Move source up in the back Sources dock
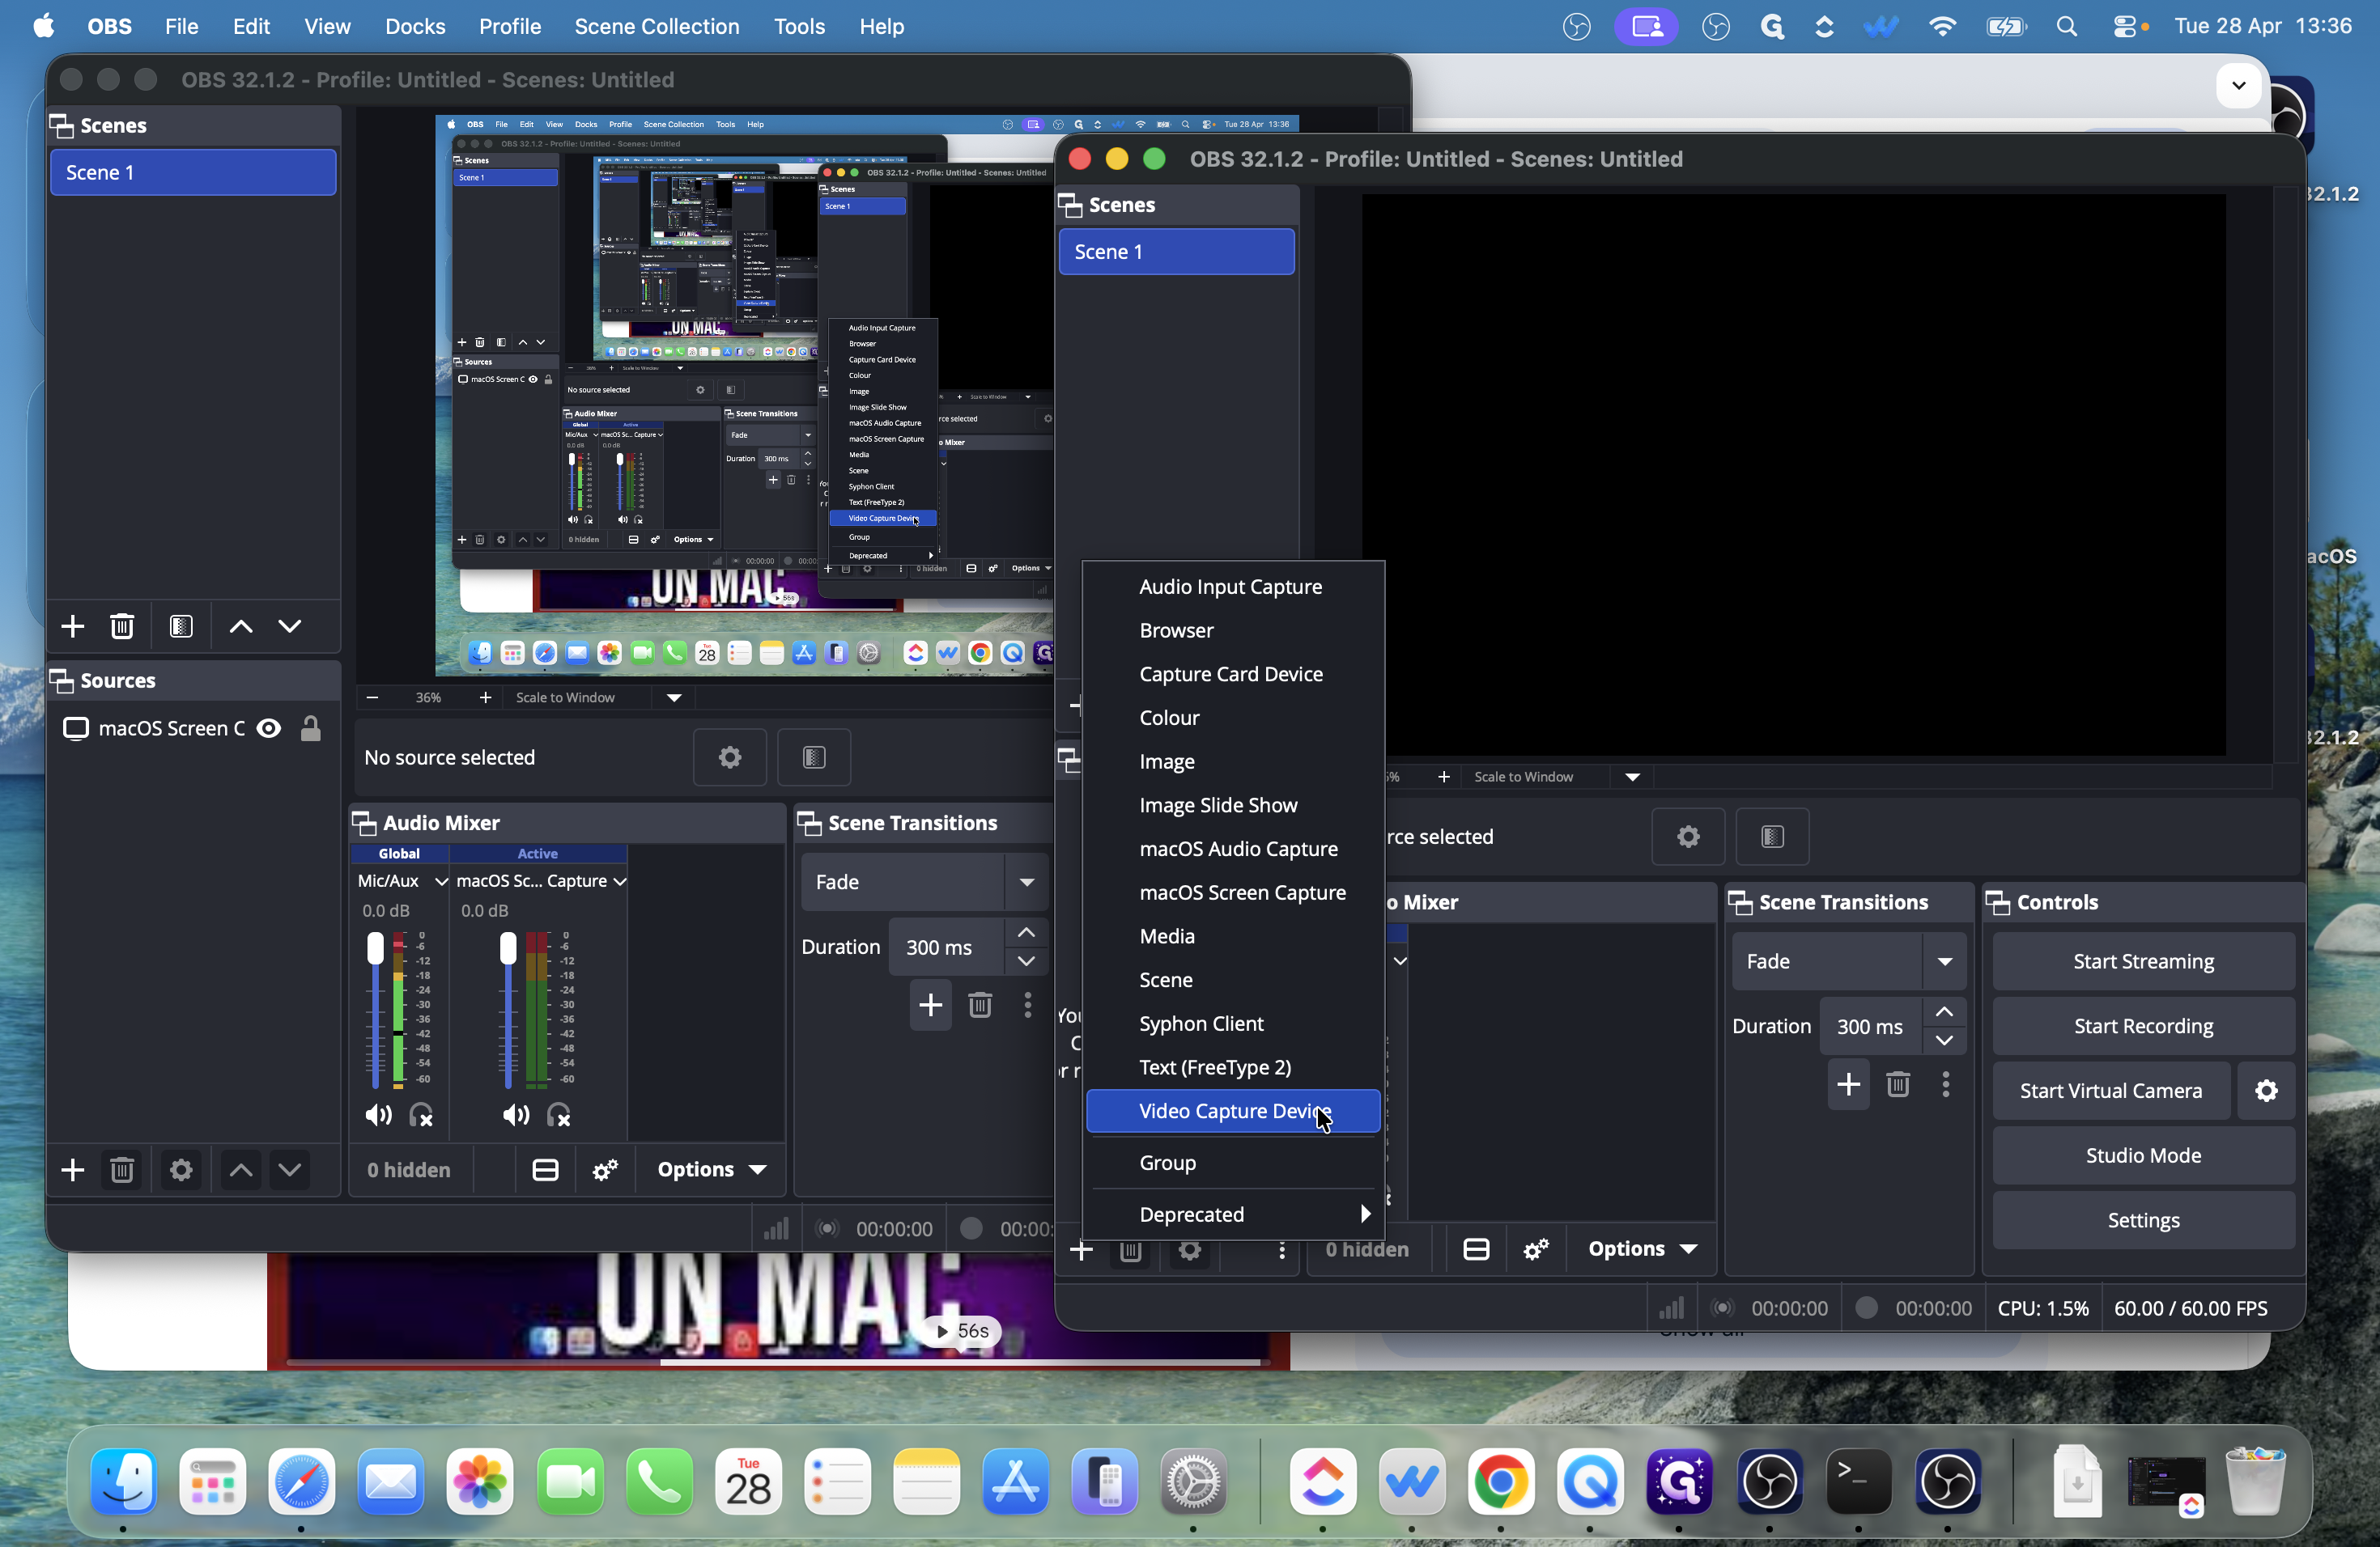 click(x=241, y=1169)
